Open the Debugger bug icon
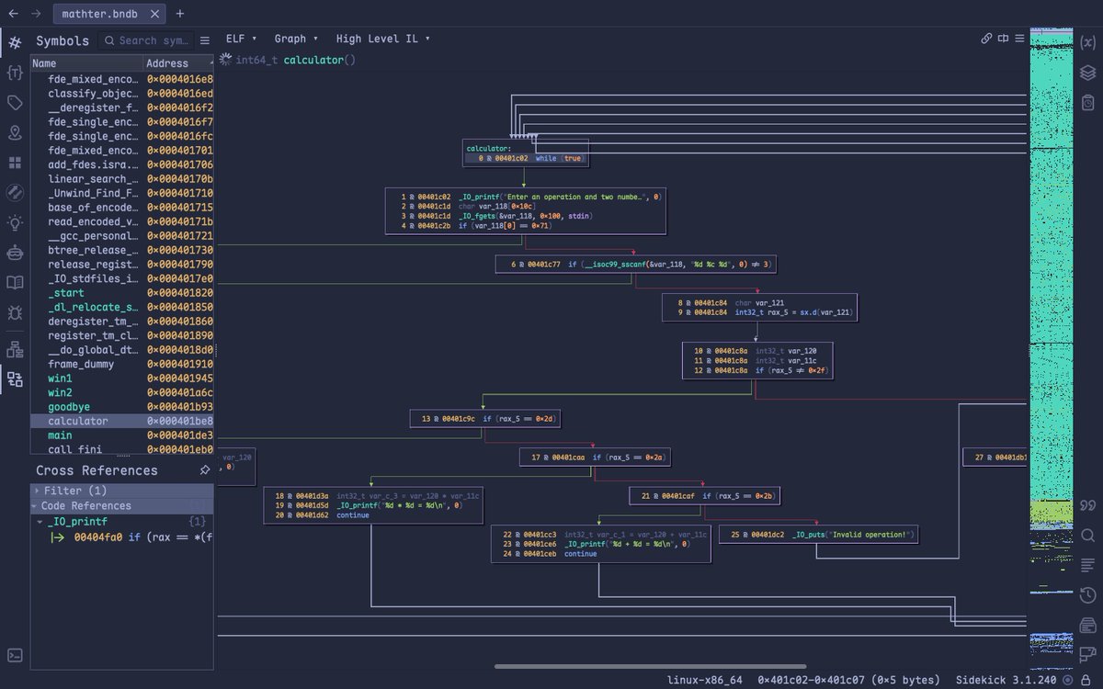The image size is (1103, 689). (x=15, y=312)
